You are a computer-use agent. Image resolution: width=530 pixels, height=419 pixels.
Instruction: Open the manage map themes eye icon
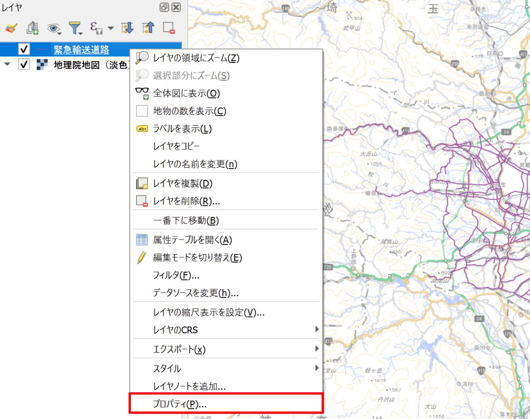pos(54,28)
